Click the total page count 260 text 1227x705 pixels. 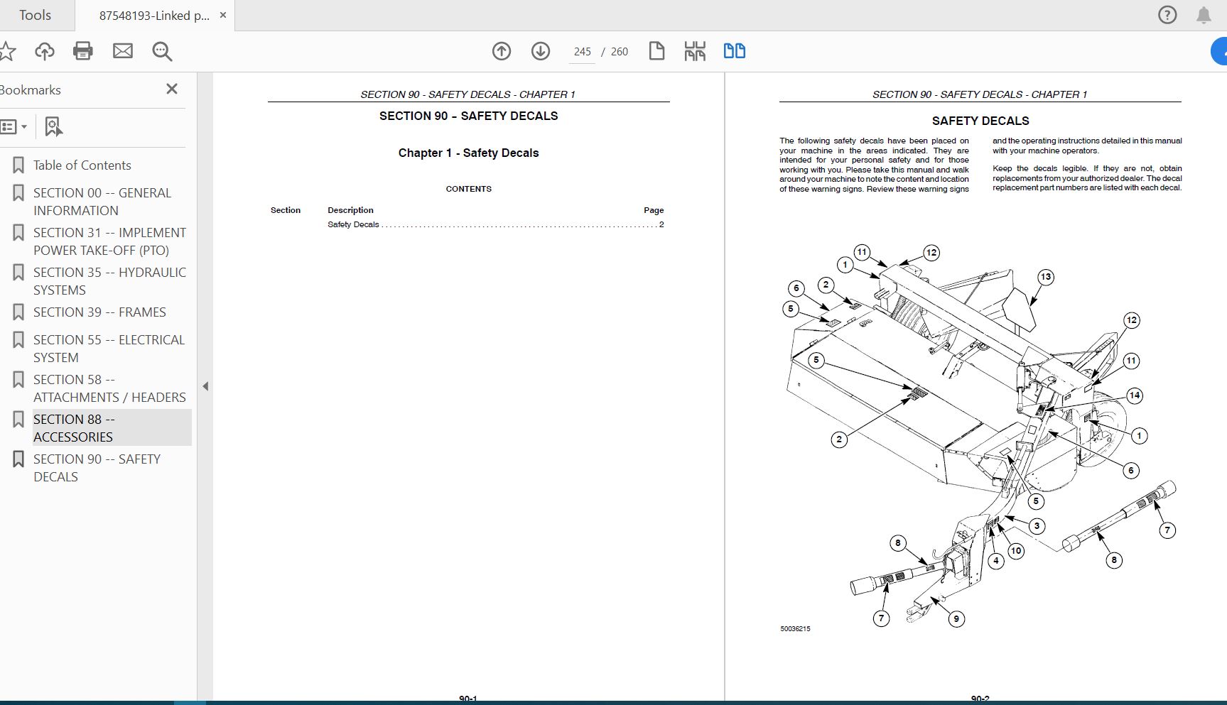[x=620, y=52]
